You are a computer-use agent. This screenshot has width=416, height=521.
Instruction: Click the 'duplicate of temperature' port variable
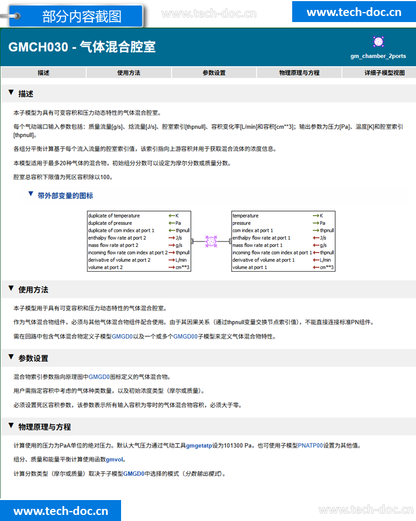tap(114, 216)
